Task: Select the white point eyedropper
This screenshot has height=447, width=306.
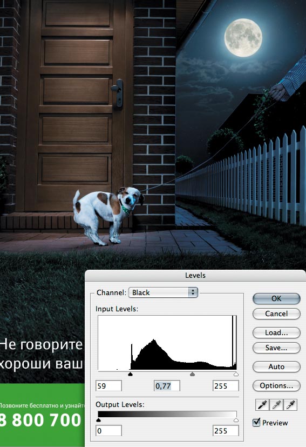Action: [290, 405]
